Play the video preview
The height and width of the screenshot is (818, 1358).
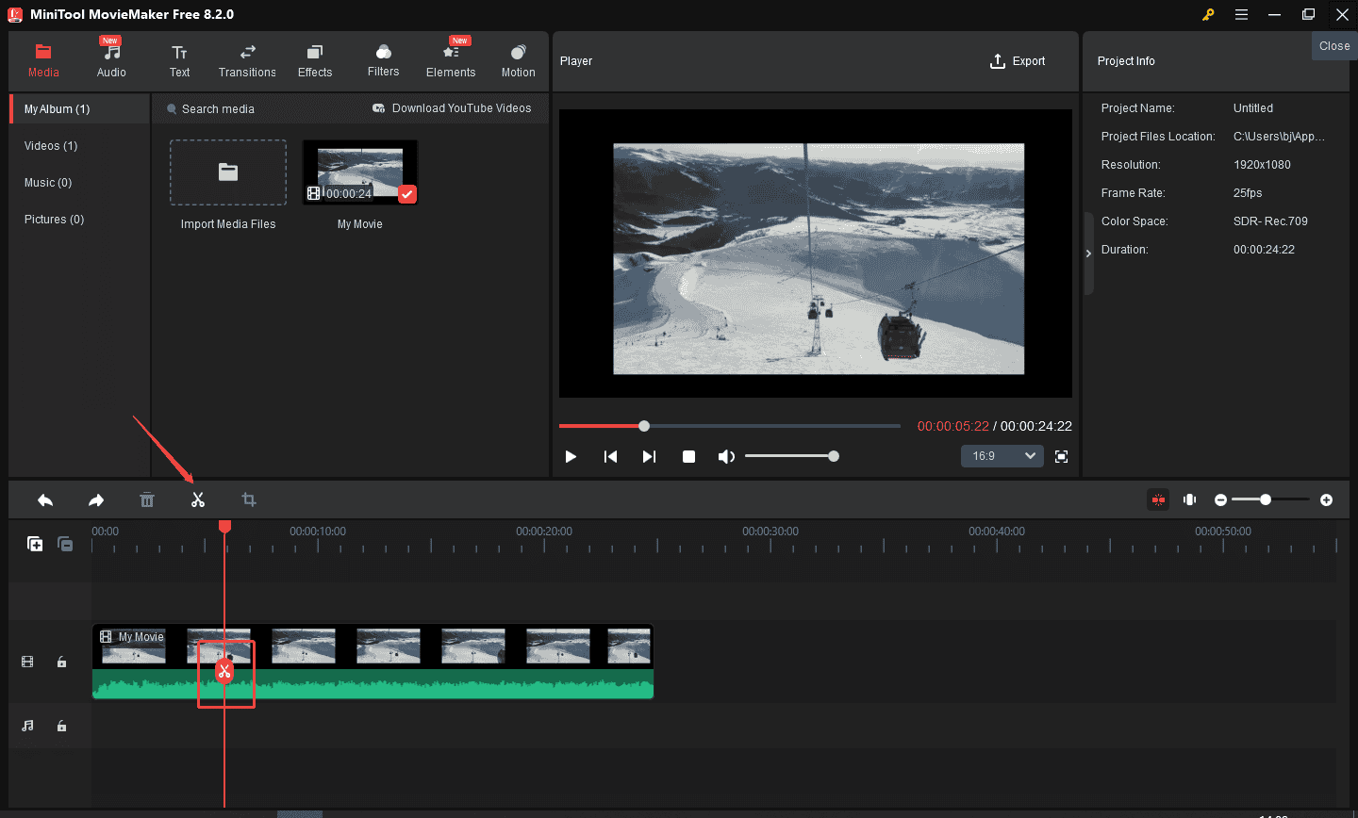[571, 456]
